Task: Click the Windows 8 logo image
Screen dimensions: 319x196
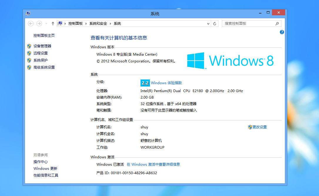Action: (x=230, y=61)
